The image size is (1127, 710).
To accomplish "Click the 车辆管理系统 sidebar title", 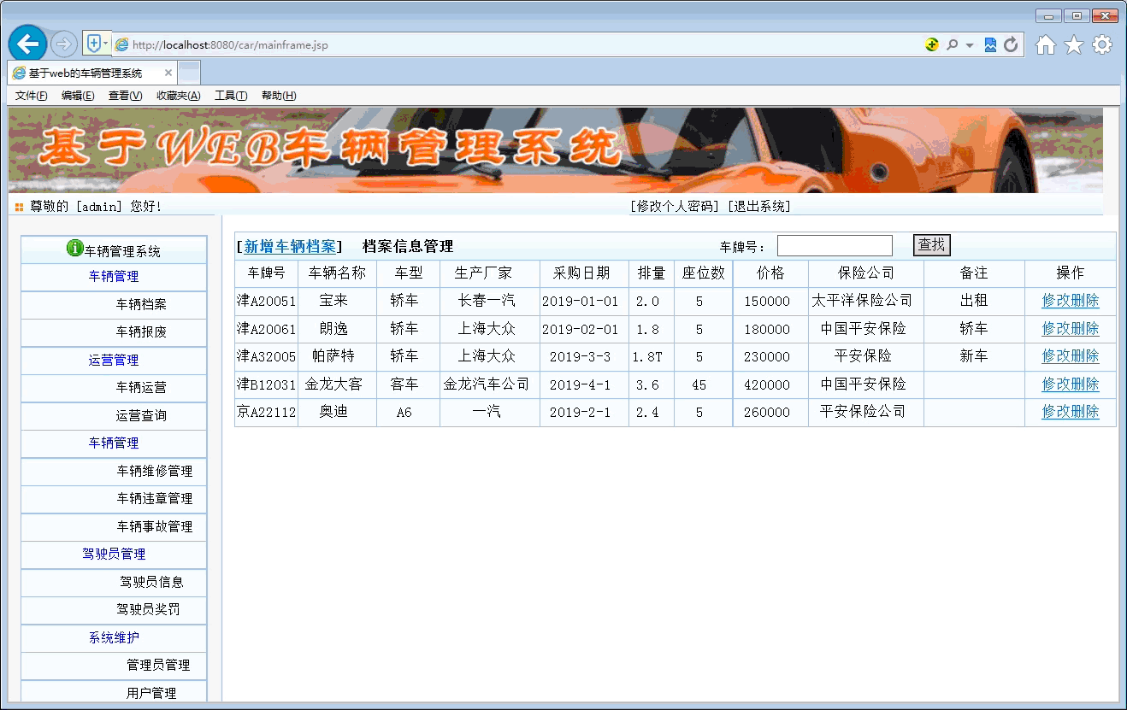I will [122, 251].
